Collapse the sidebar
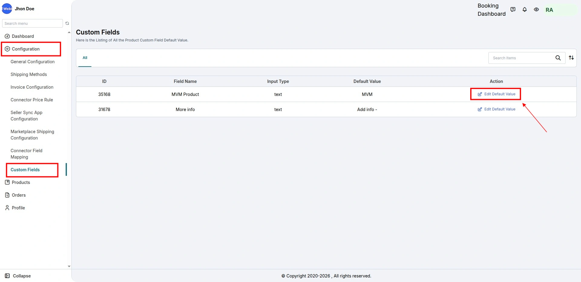The width and height of the screenshot is (581, 282). pyautogui.click(x=22, y=276)
